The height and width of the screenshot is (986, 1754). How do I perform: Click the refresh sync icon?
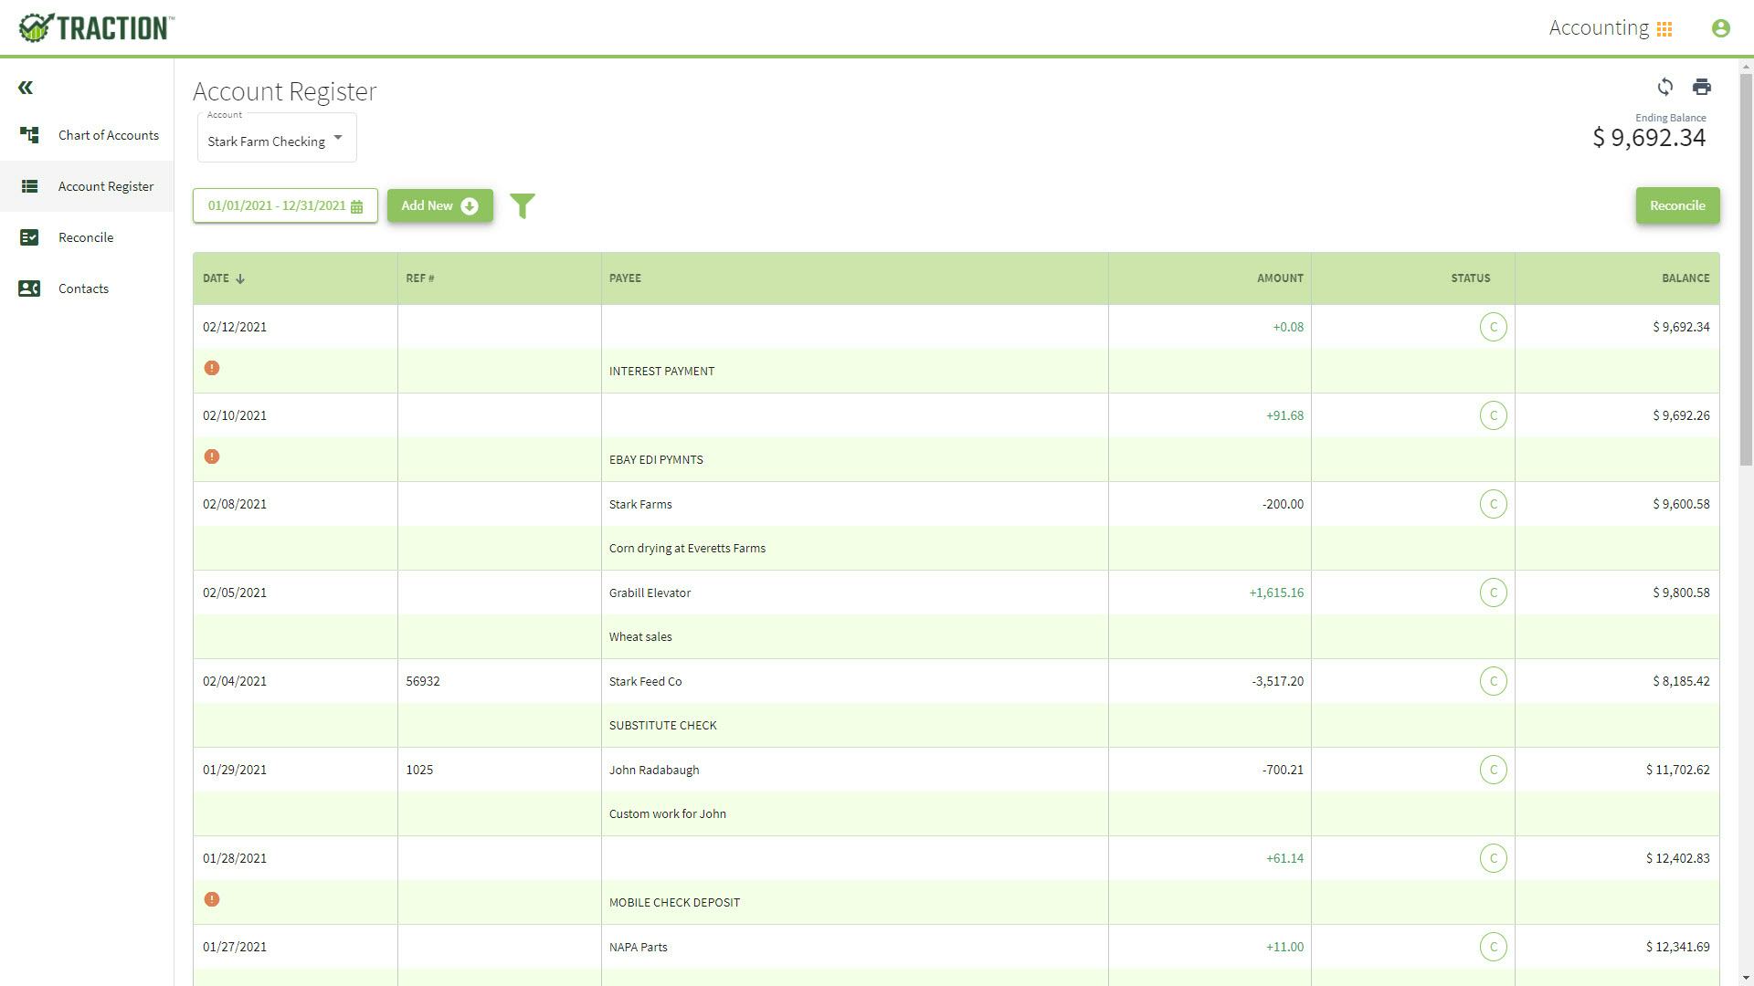(1664, 87)
